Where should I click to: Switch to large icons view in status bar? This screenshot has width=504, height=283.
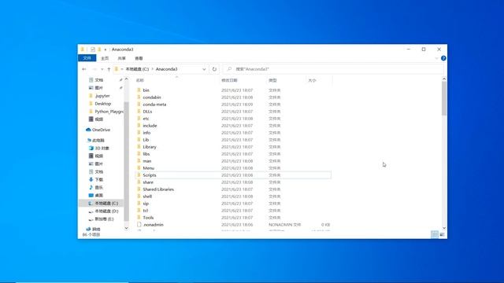pyautogui.click(x=442, y=234)
